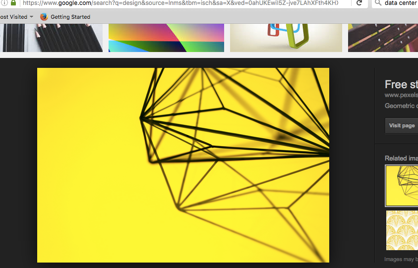Click the large yellow geometric wireframe preview
This screenshot has width=418, height=268.
[x=183, y=165]
